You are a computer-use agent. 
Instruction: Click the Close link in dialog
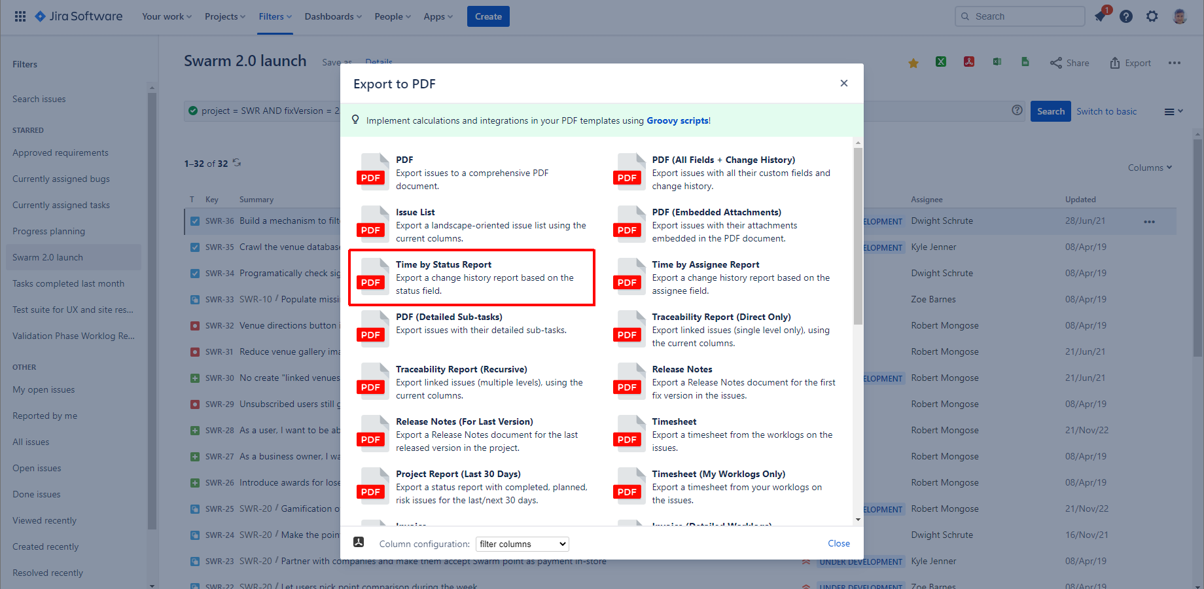pyautogui.click(x=839, y=543)
